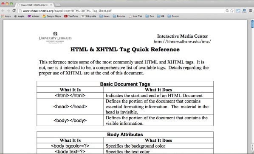This screenshot has width=254, height=154.
Task: Click the browser back arrow
Action: click(3, 11)
